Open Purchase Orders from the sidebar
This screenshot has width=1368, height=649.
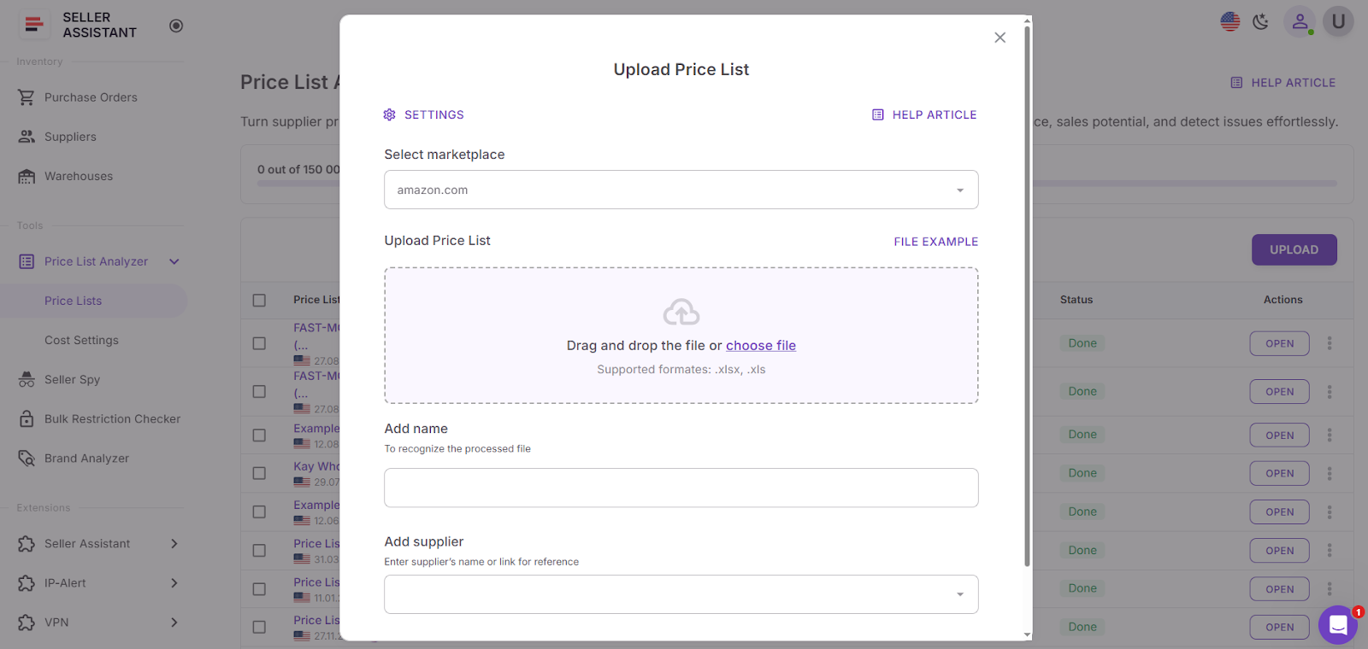coord(91,96)
